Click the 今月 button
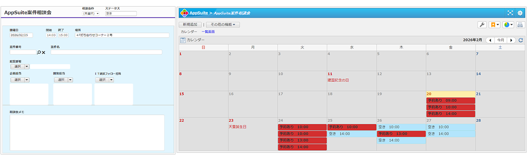The image size is (528, 162). coord(501,40)
